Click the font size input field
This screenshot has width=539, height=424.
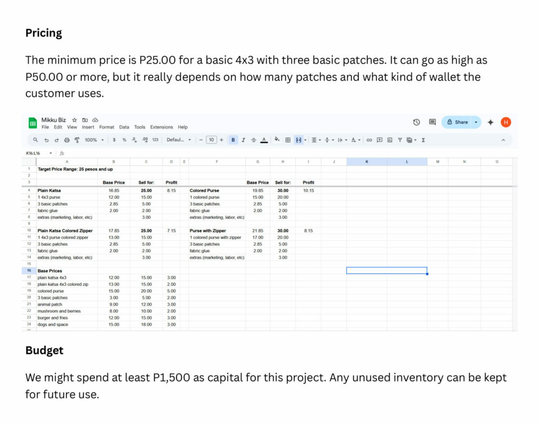tap(211, 140)
